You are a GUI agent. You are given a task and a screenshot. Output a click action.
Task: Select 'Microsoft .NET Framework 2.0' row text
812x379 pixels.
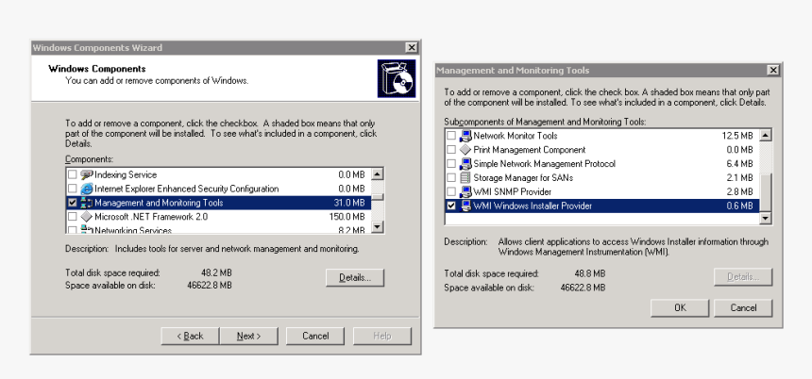[x=151, y=217]
